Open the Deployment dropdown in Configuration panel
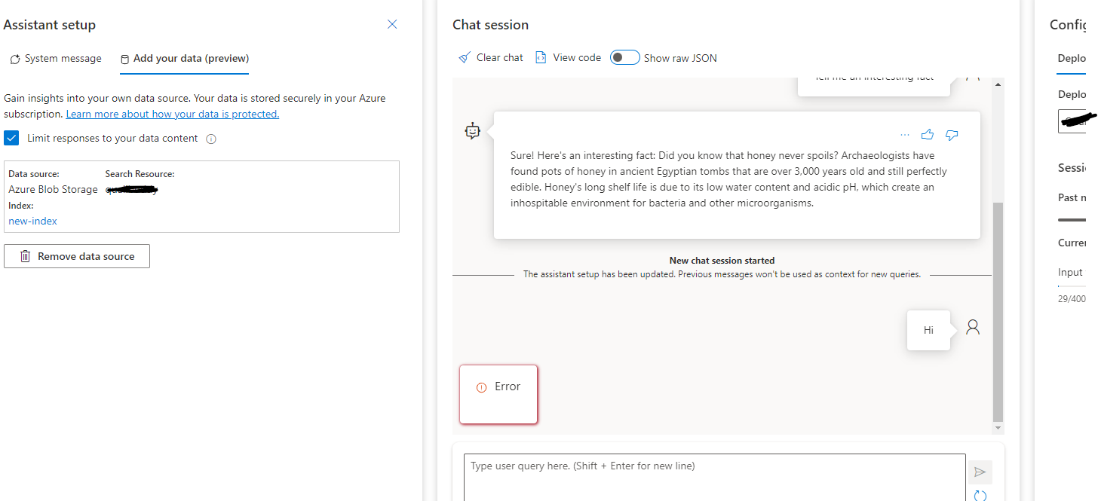This screenshot has height=501, width=1098. [x=1081, y=121]
